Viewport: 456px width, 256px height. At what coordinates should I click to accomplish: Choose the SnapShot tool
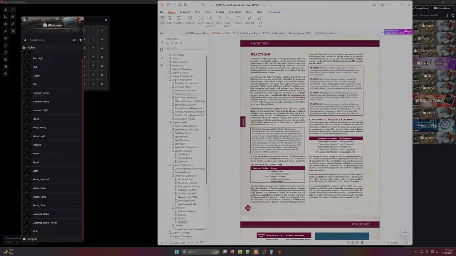[179, 20]
